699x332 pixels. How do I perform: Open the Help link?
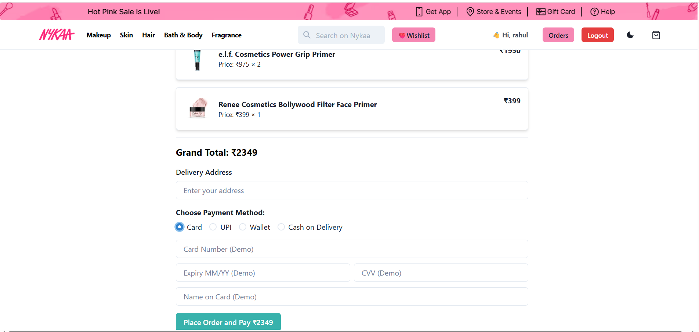[x=608, y=12]
